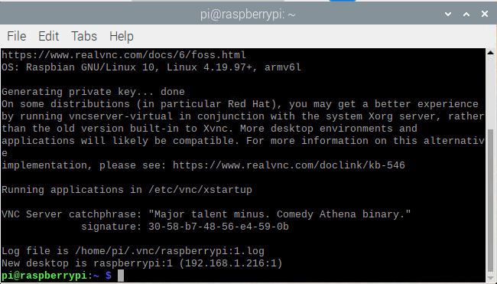Click the VNC Server catchphrase text
Viewport: 497px width, 284px height.
pyautogui.click(x=280, y=214)
